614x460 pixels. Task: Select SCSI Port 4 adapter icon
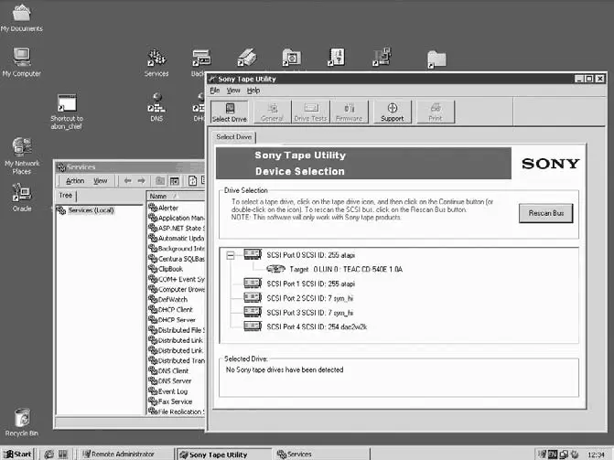253,326
